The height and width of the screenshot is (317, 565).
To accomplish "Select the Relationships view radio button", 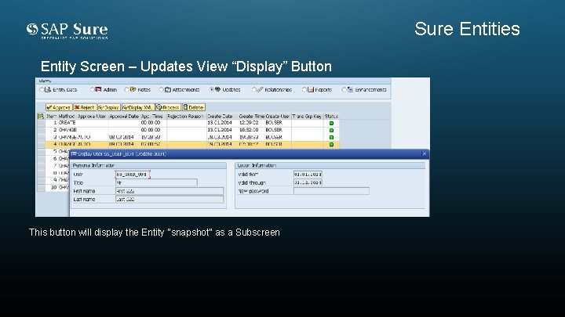I will coord(253,89).
